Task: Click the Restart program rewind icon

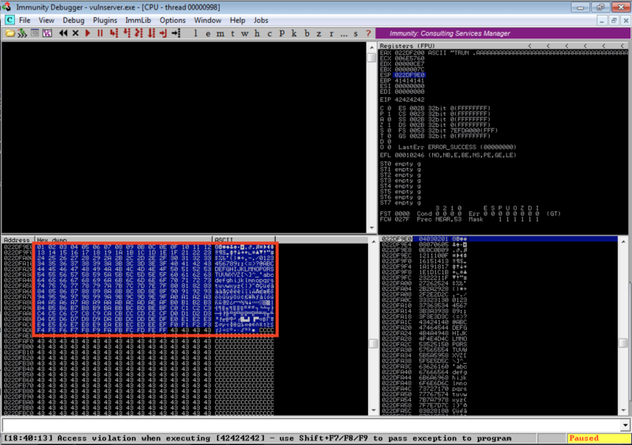Action: click(x=63, y=33)
